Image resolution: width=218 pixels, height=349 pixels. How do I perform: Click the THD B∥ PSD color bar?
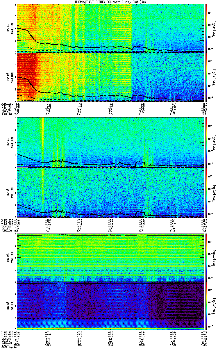pyautogui.click(x=206, y=192)
